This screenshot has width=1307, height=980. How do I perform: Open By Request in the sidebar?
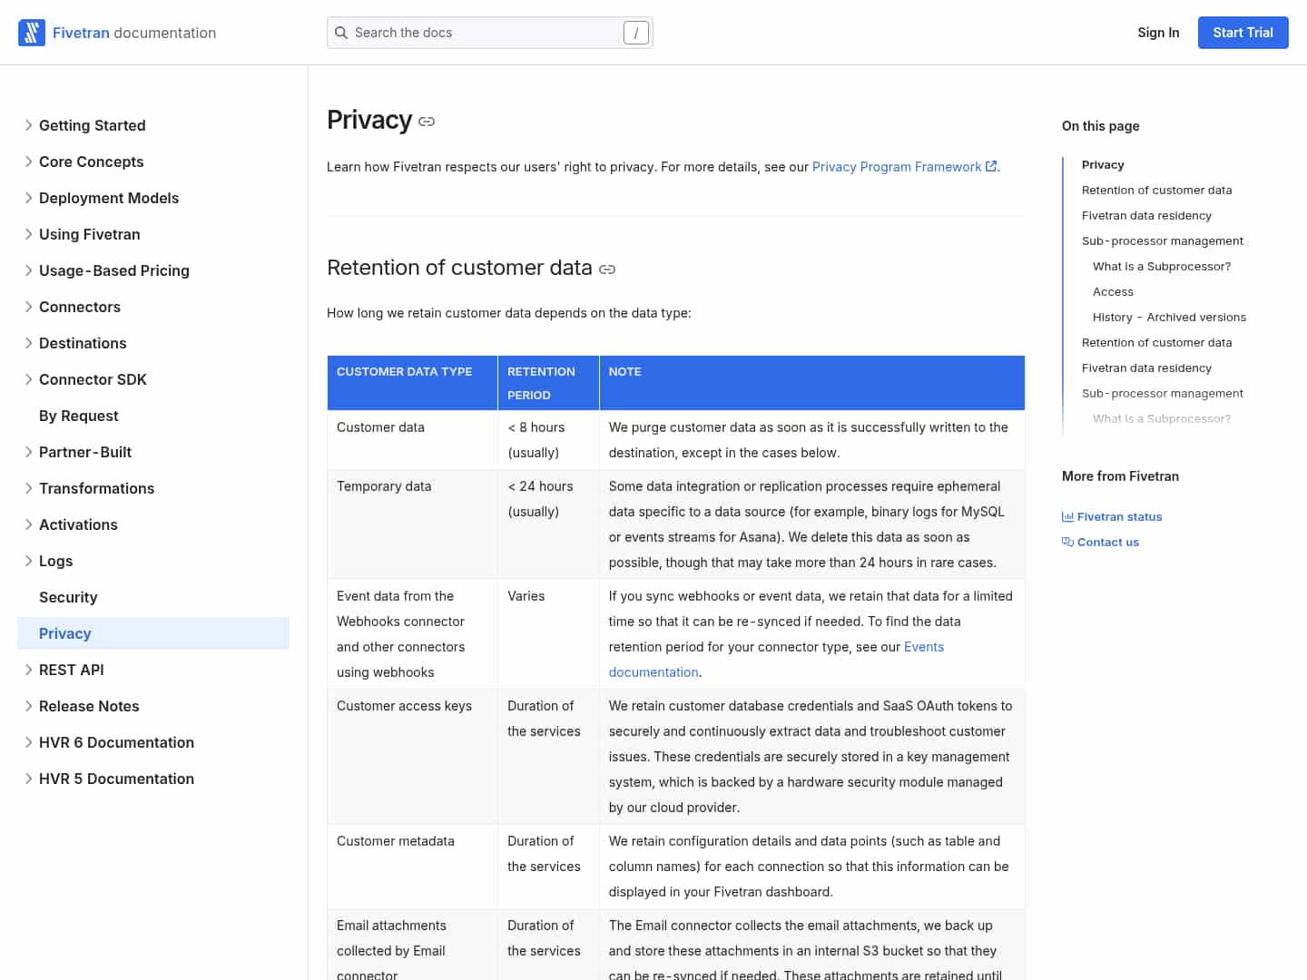[79, 416]
